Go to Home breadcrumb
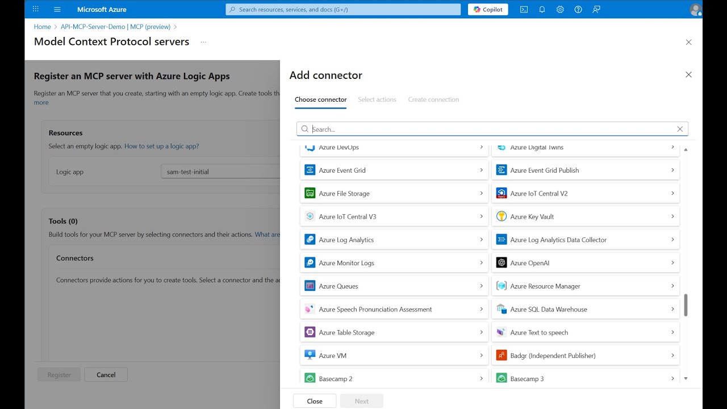The width and height of the screenshot is (727, 409). (x=43, y=27)
